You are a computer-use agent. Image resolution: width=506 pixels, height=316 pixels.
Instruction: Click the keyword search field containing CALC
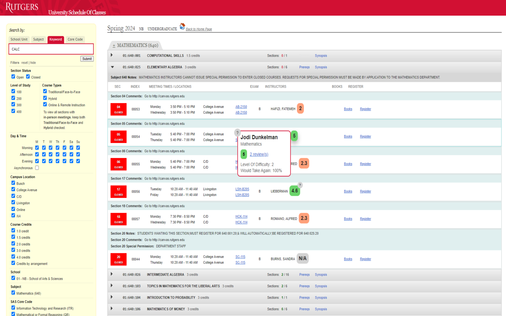51,49
